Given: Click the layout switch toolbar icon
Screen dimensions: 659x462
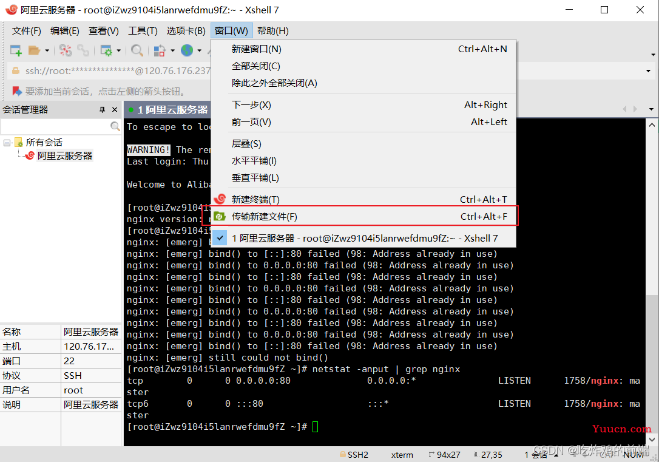Looking at the screenshot, I should pos(160,50).
